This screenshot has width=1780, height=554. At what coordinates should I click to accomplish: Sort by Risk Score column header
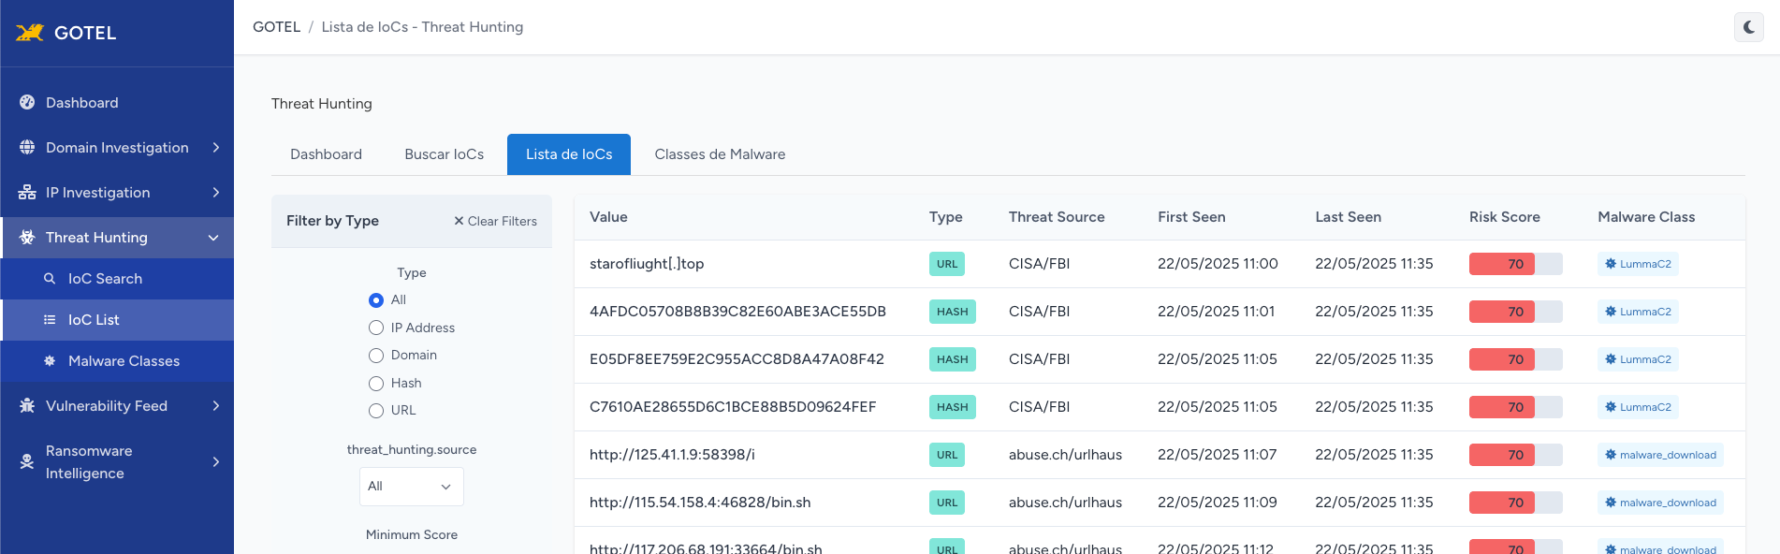point(1504,217)
